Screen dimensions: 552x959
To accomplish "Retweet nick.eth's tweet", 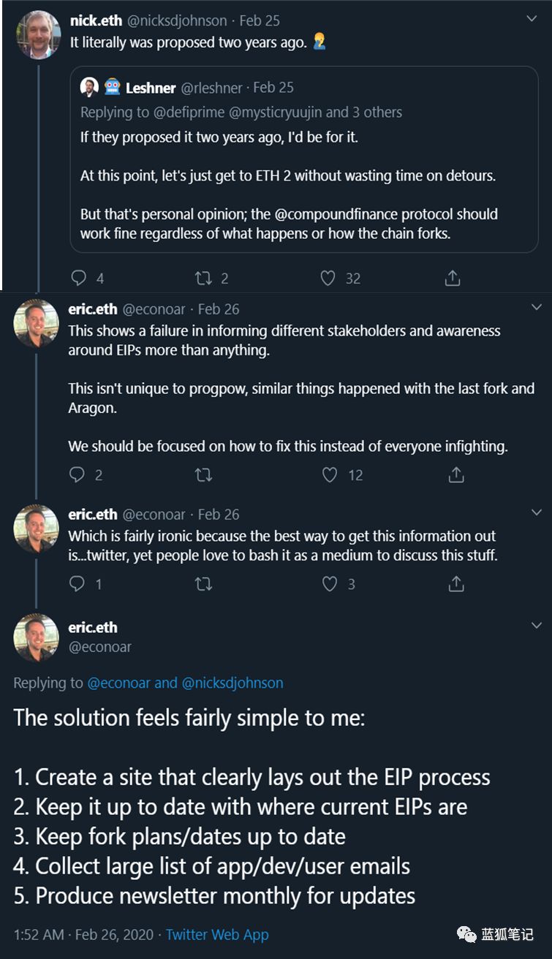I will [203, 278].
